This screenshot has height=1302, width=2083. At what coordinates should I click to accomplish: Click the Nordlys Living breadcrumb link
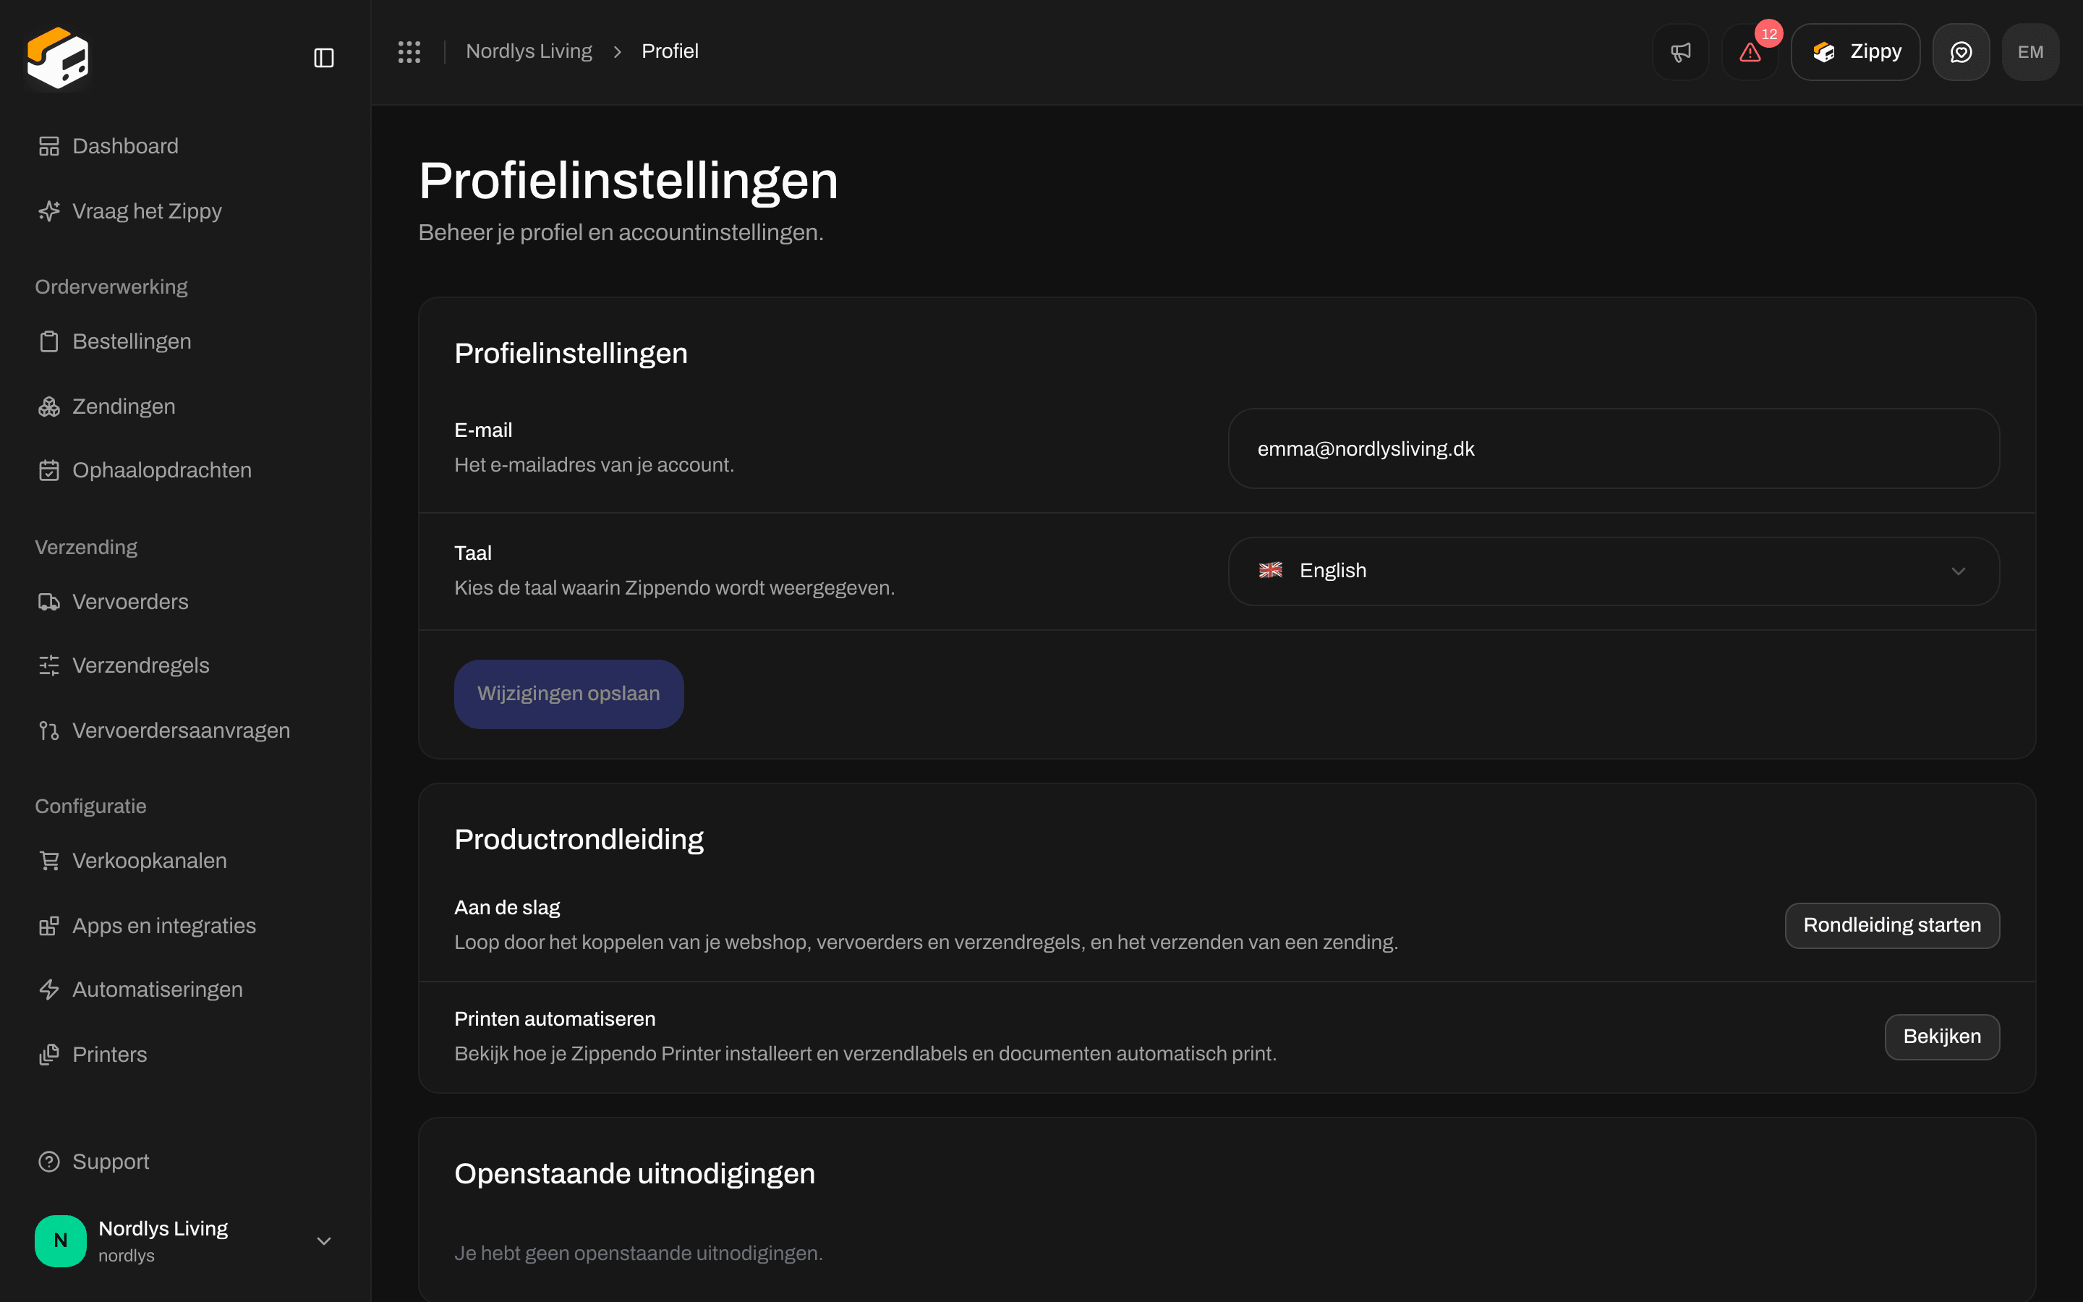(529, 51)
